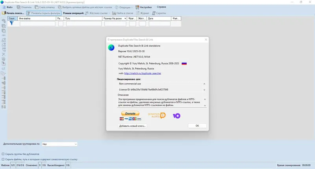Click description box scroll up arrow

tap(205, 99)
